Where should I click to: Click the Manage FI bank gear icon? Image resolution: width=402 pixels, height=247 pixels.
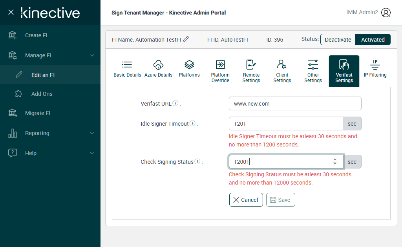[13, 55]
